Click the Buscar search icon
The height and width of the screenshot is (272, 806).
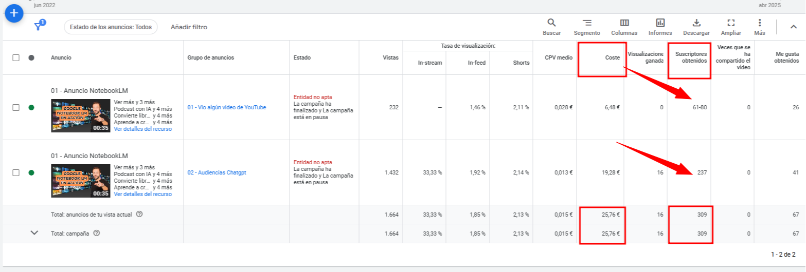(551, 23)
